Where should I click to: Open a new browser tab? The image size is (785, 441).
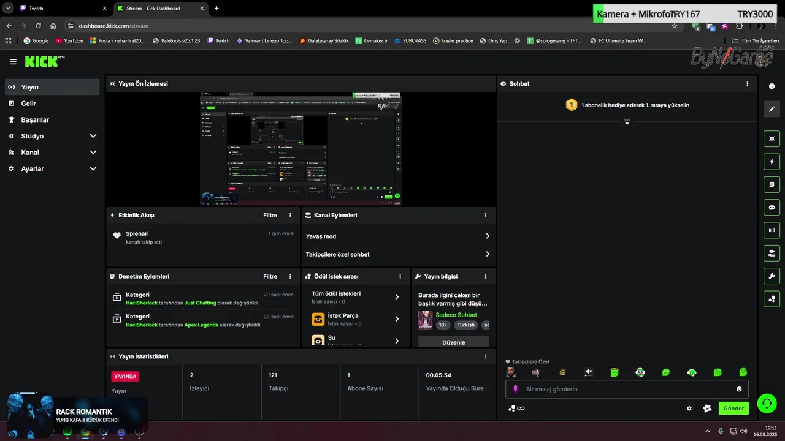[x=216, y=9]
